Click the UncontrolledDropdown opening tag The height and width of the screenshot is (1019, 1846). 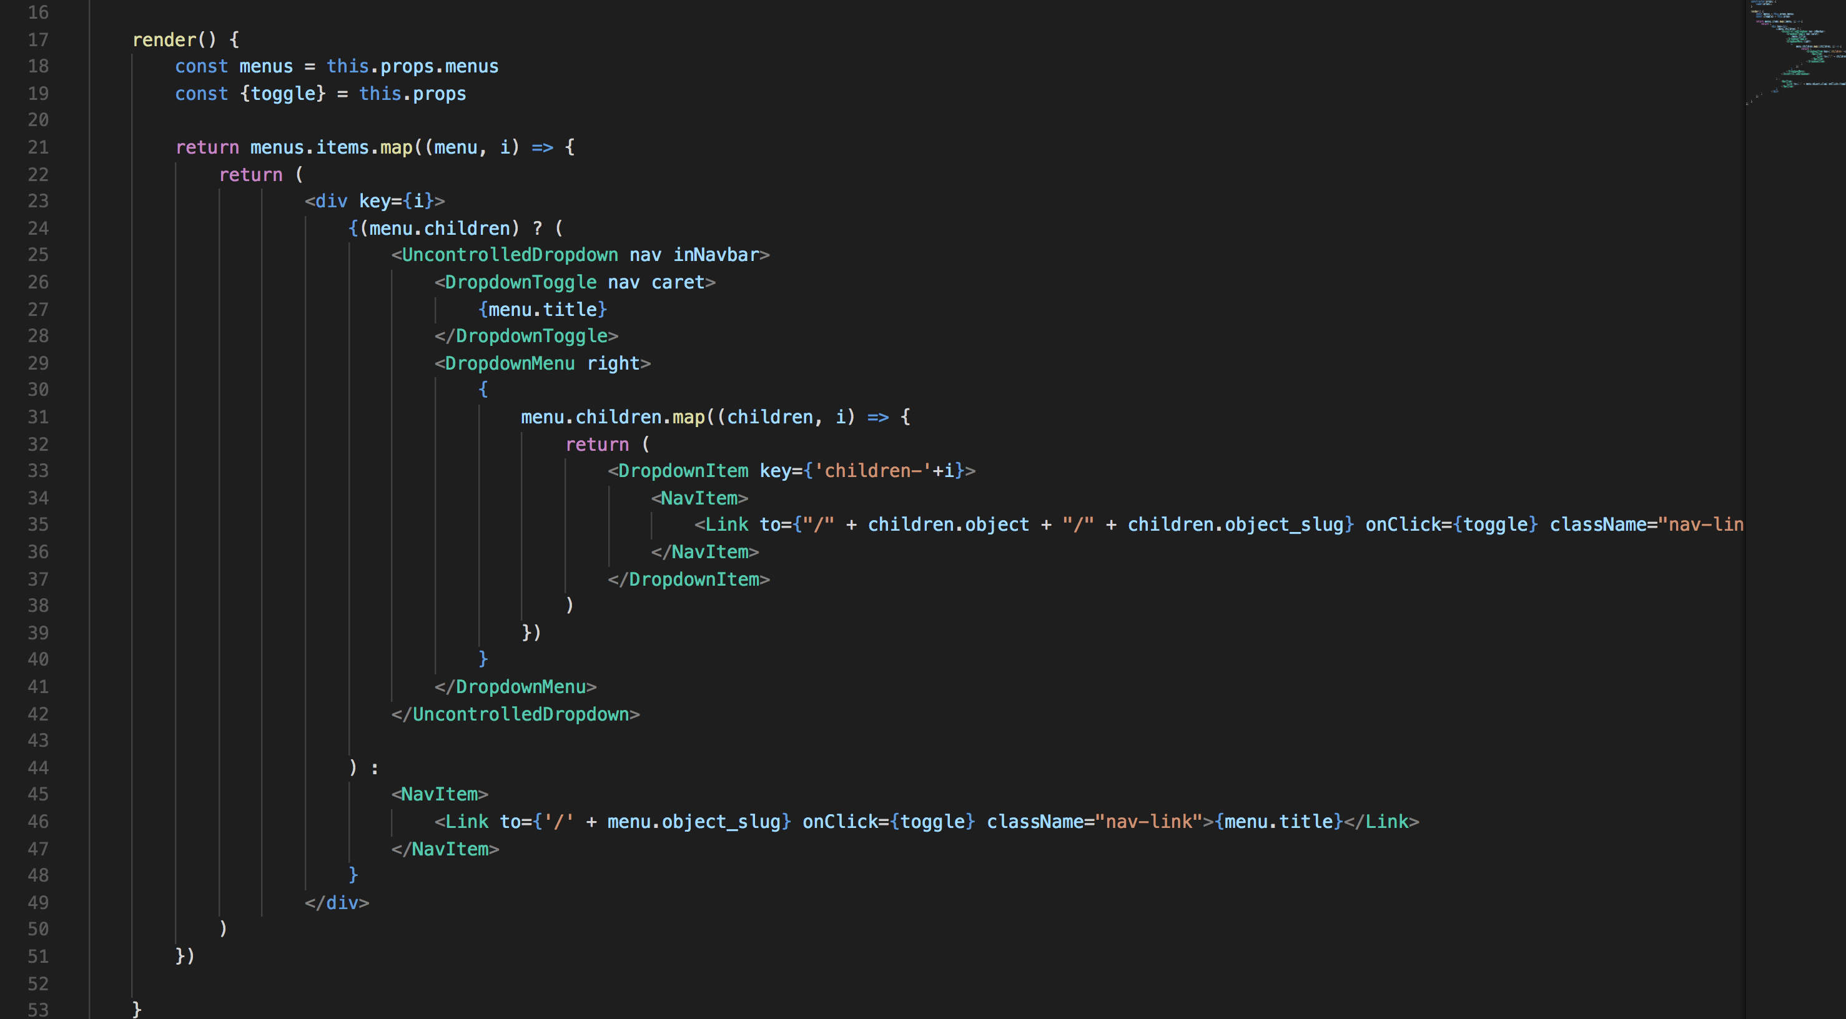pyautogui.click(x=510, y=254)
